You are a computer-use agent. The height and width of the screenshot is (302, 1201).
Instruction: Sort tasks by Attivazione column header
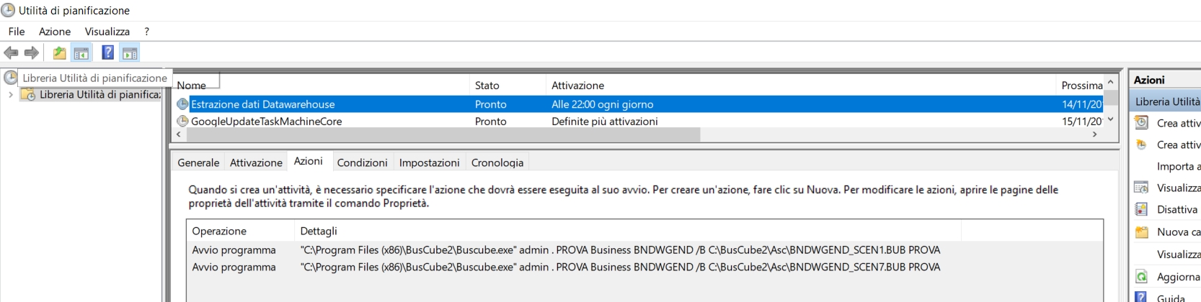[802, 85]
